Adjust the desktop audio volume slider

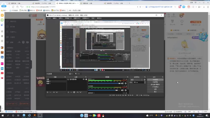point(104,90)
